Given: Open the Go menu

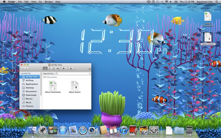Looking at the screenshot, I should pos(40,2).
